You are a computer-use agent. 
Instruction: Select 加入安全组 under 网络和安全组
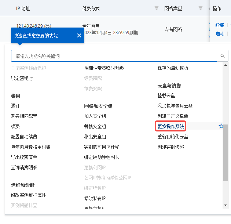tap(95, 116)
